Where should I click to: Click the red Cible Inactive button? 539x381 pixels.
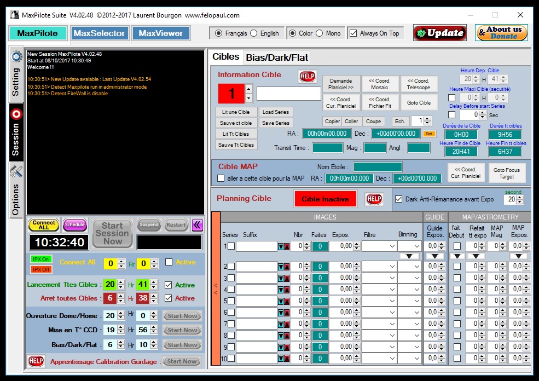(325, 199)
